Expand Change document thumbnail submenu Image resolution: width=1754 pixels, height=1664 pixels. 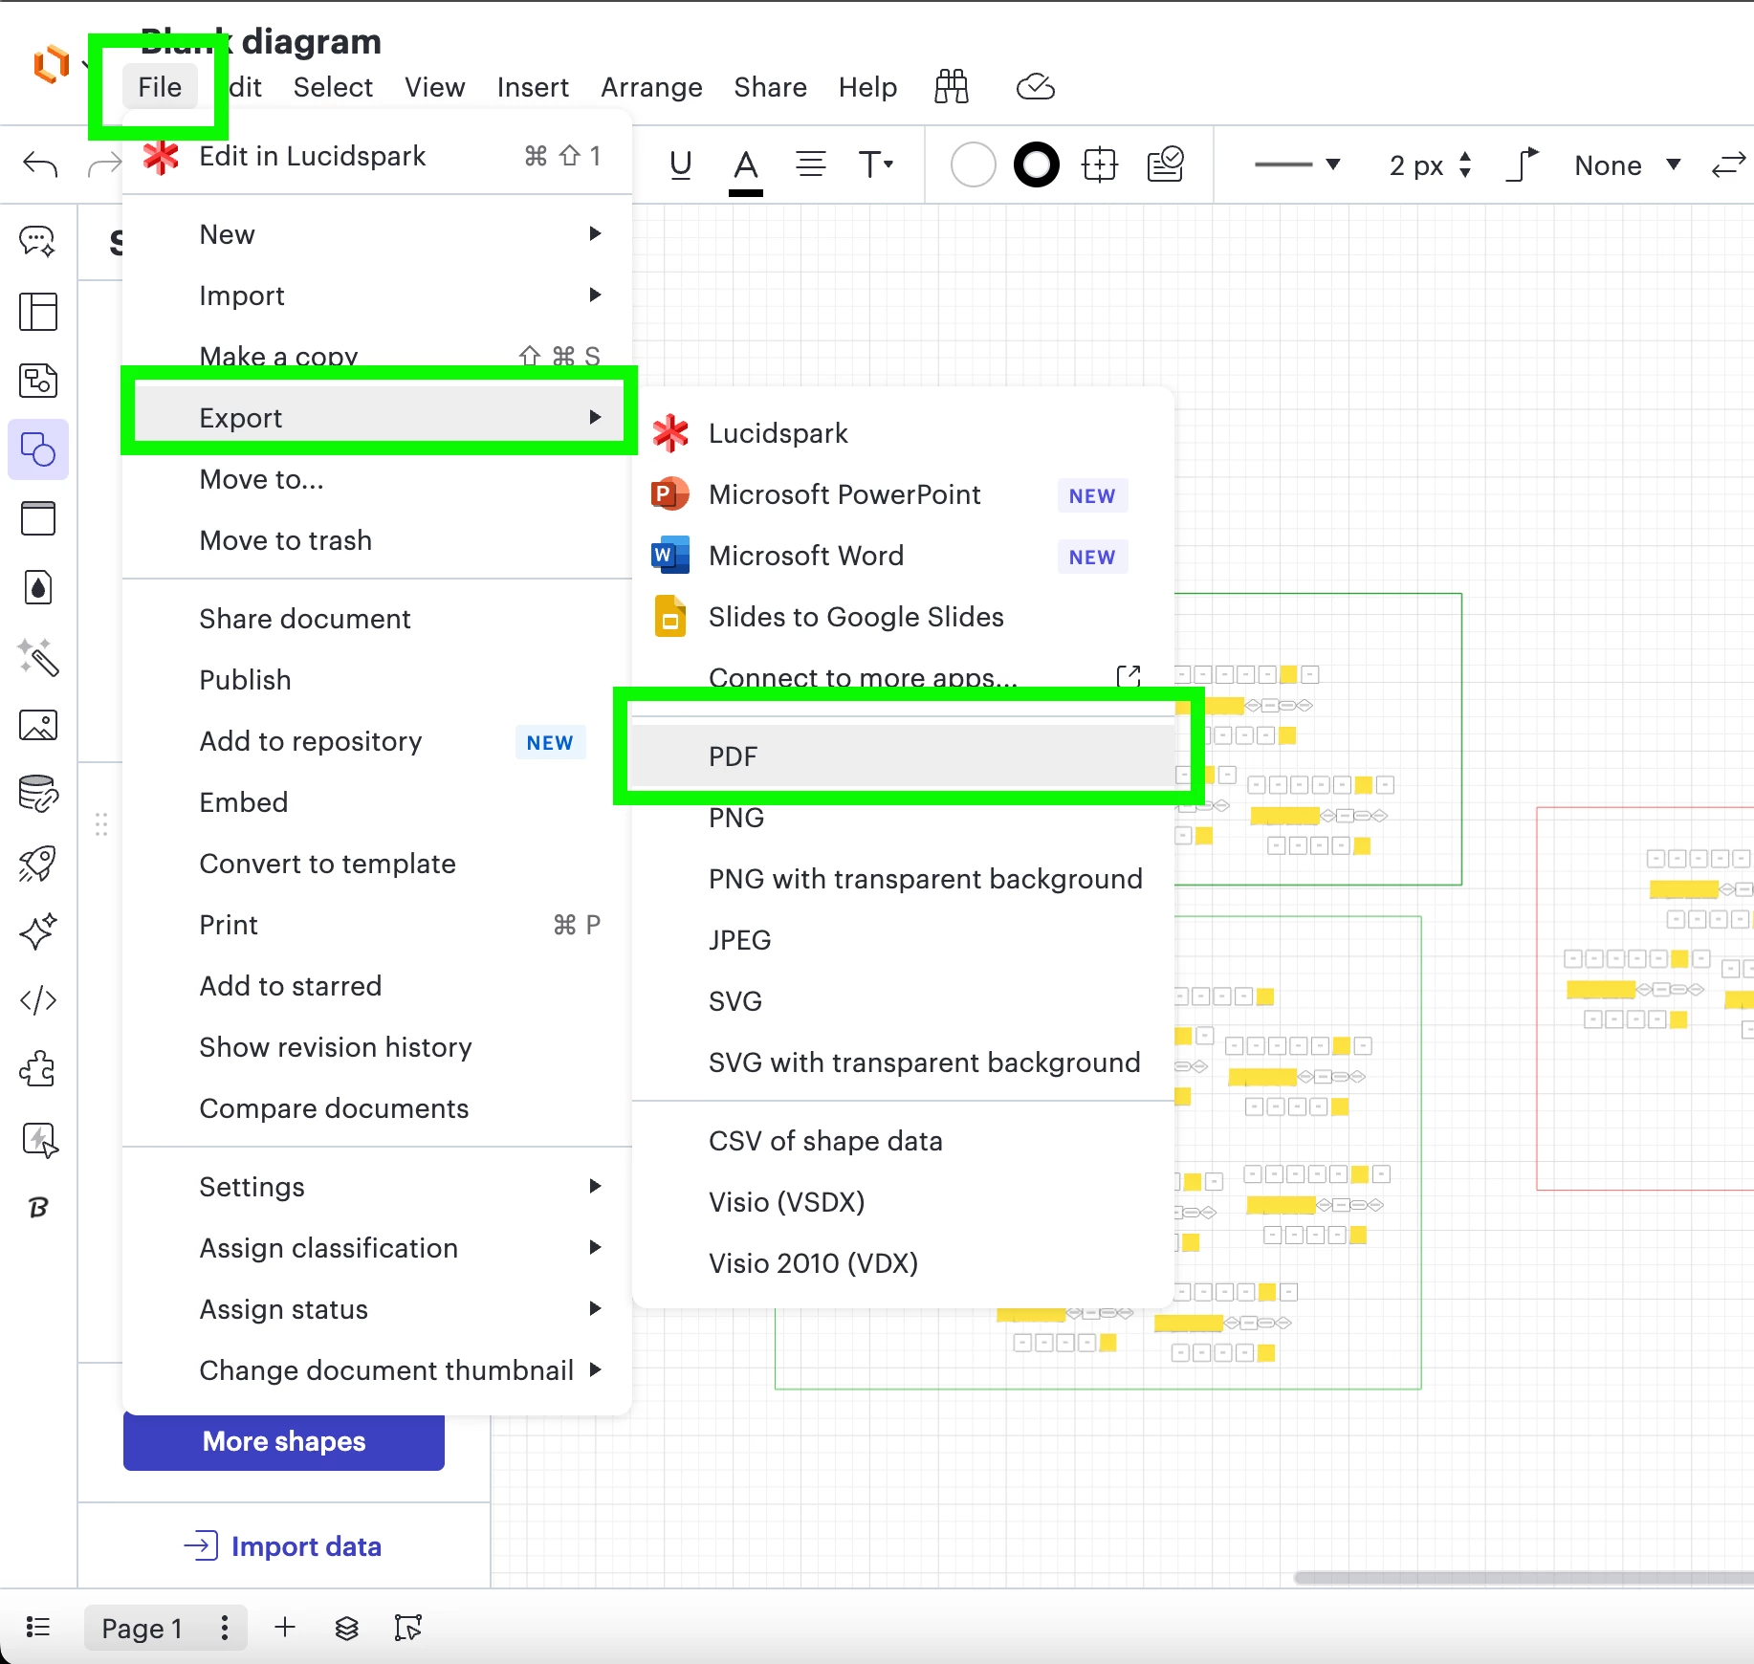[x=377, y=1370]
